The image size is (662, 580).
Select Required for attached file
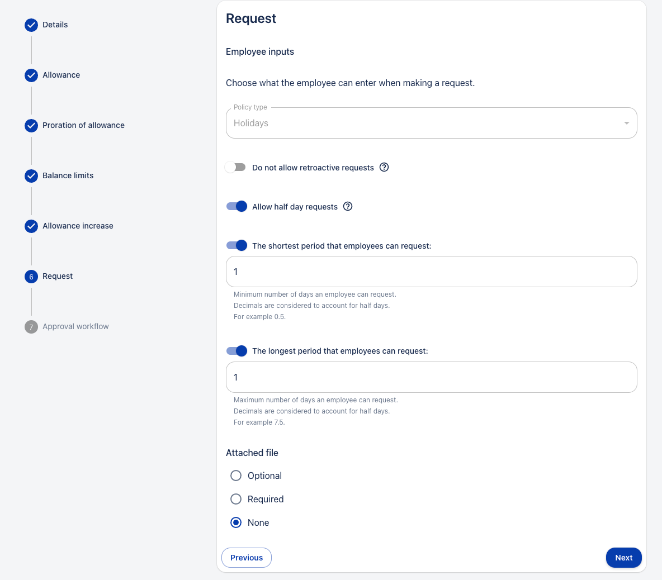(x=236, y=499)
